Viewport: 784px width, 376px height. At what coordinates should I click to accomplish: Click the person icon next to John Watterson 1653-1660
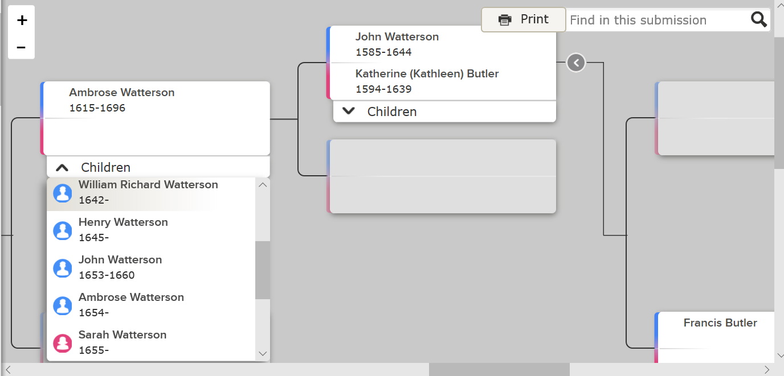62,268
